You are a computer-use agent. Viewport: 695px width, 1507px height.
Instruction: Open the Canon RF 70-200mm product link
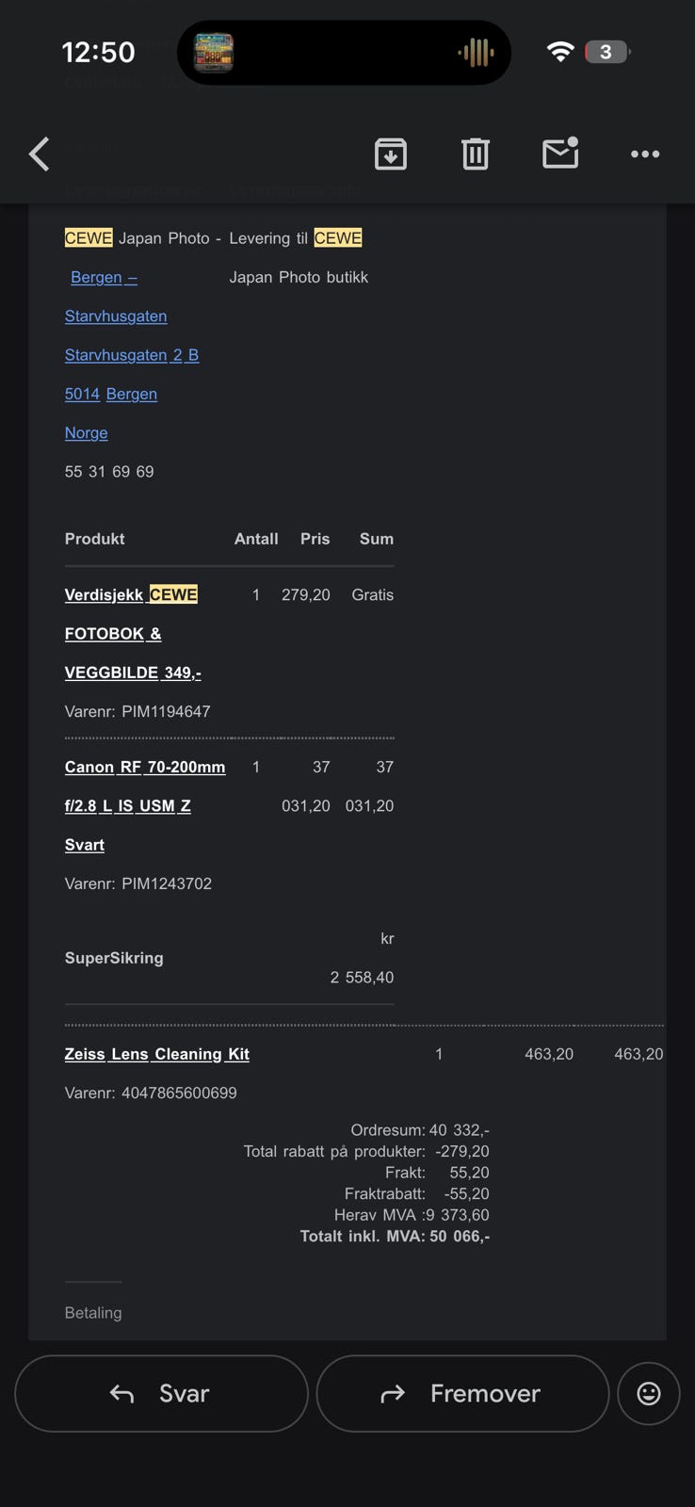(x=145, y=767)
